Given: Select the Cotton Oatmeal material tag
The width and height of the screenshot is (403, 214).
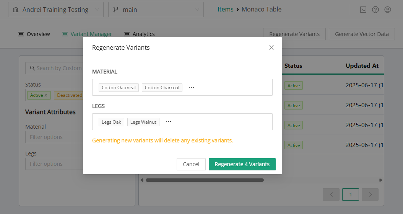Looking at the screenshot, I should tap(119, 88).
